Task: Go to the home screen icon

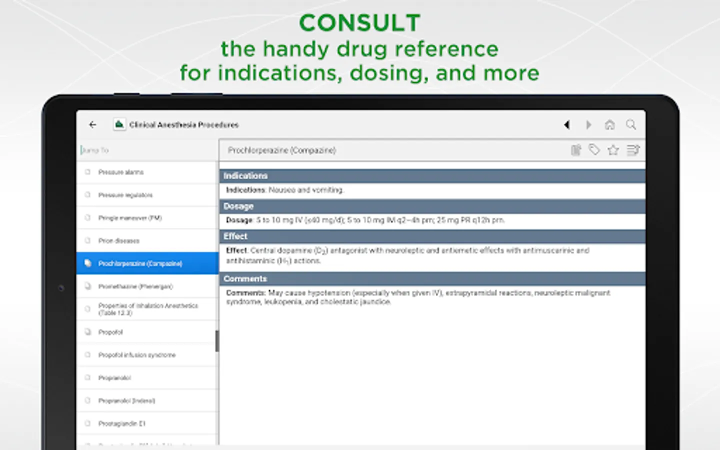Action: [609, 124]
